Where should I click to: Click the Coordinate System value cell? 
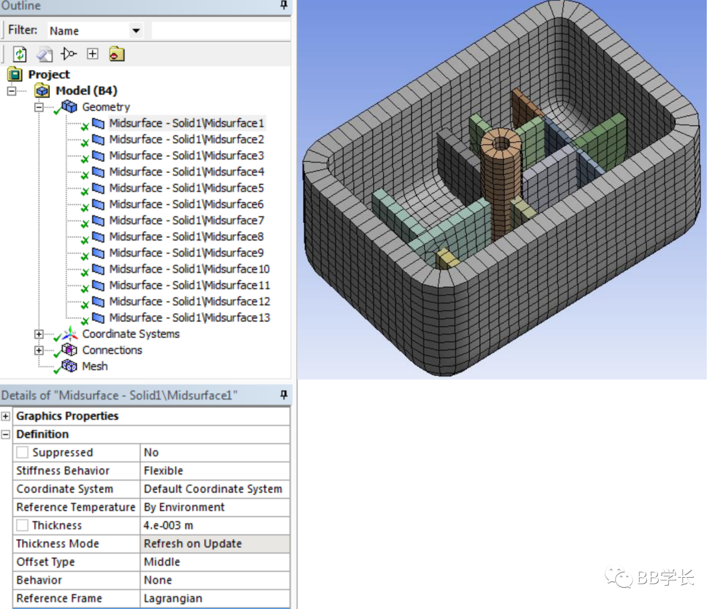(215, 489)
